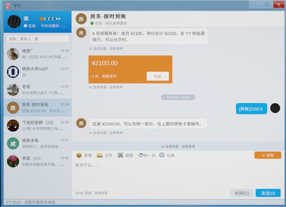Select the 老周 conversation
Viewport: 286px width, 207px height.
pyautogui.click(x=38, y=90)
